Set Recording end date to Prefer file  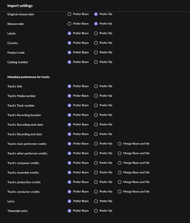point(96,134)
